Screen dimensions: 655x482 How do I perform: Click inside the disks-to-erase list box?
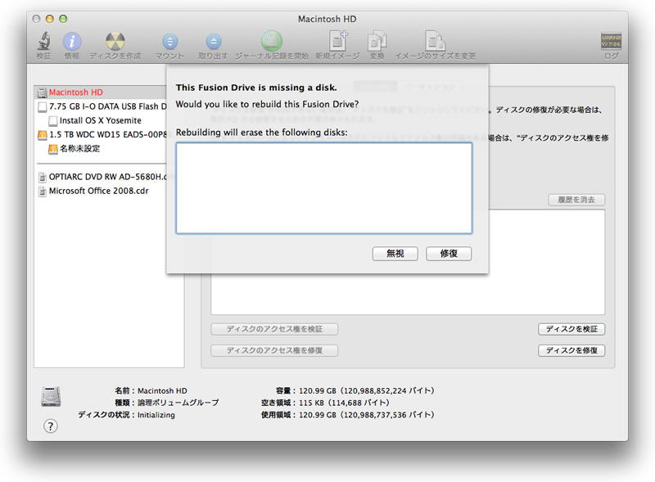click(x=324, y=188)
